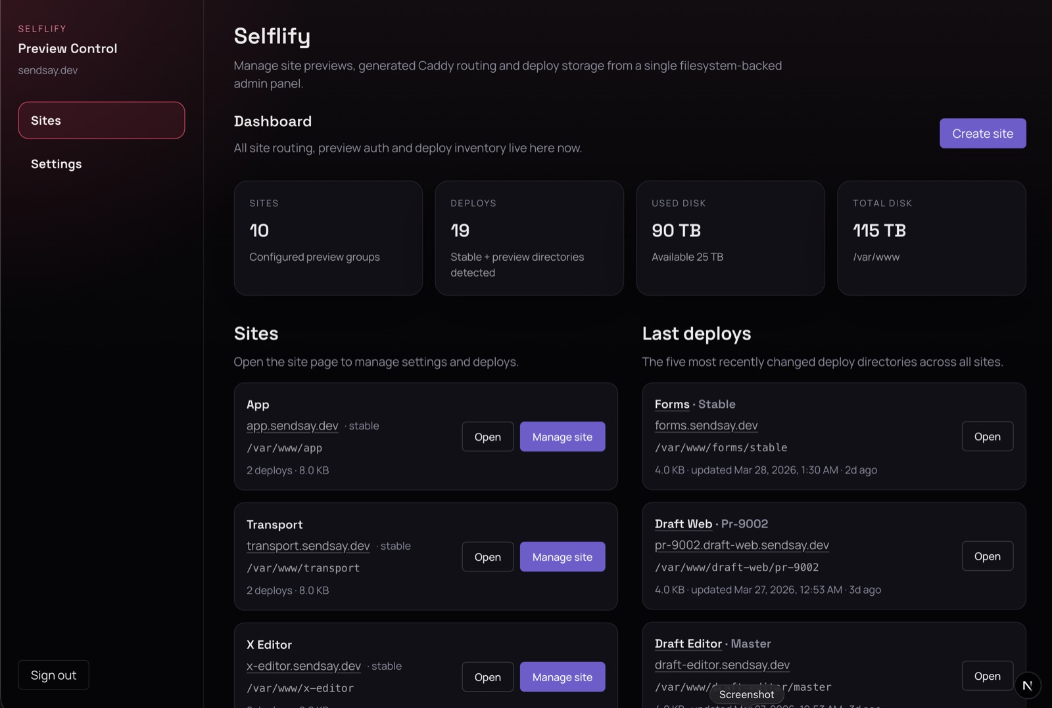Click Open on the Transport site row
Viewport: 1052px width, 708px height.
pyautogui.click(x=487, y=556)
